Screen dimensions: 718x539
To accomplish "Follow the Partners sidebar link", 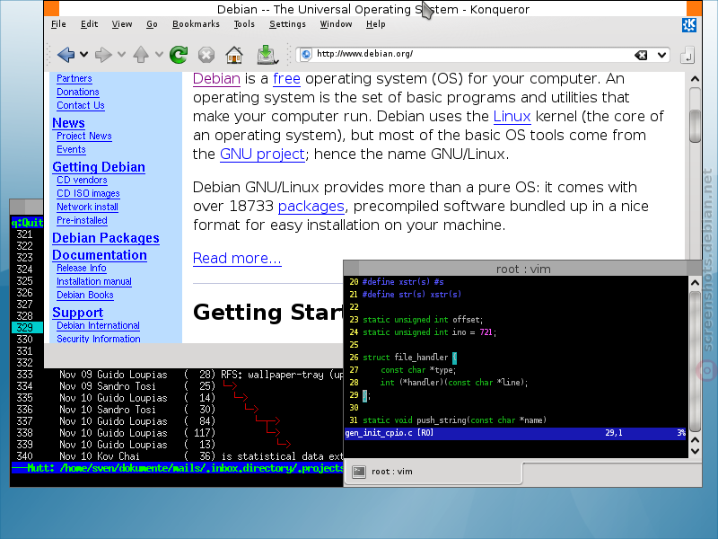I will (x=74, y=78).
